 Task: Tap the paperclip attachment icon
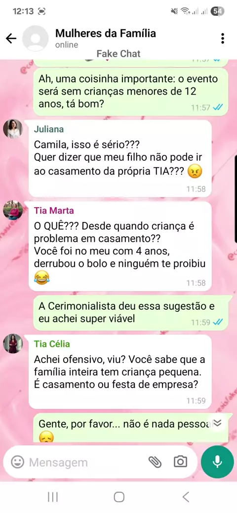coord(155,462)
